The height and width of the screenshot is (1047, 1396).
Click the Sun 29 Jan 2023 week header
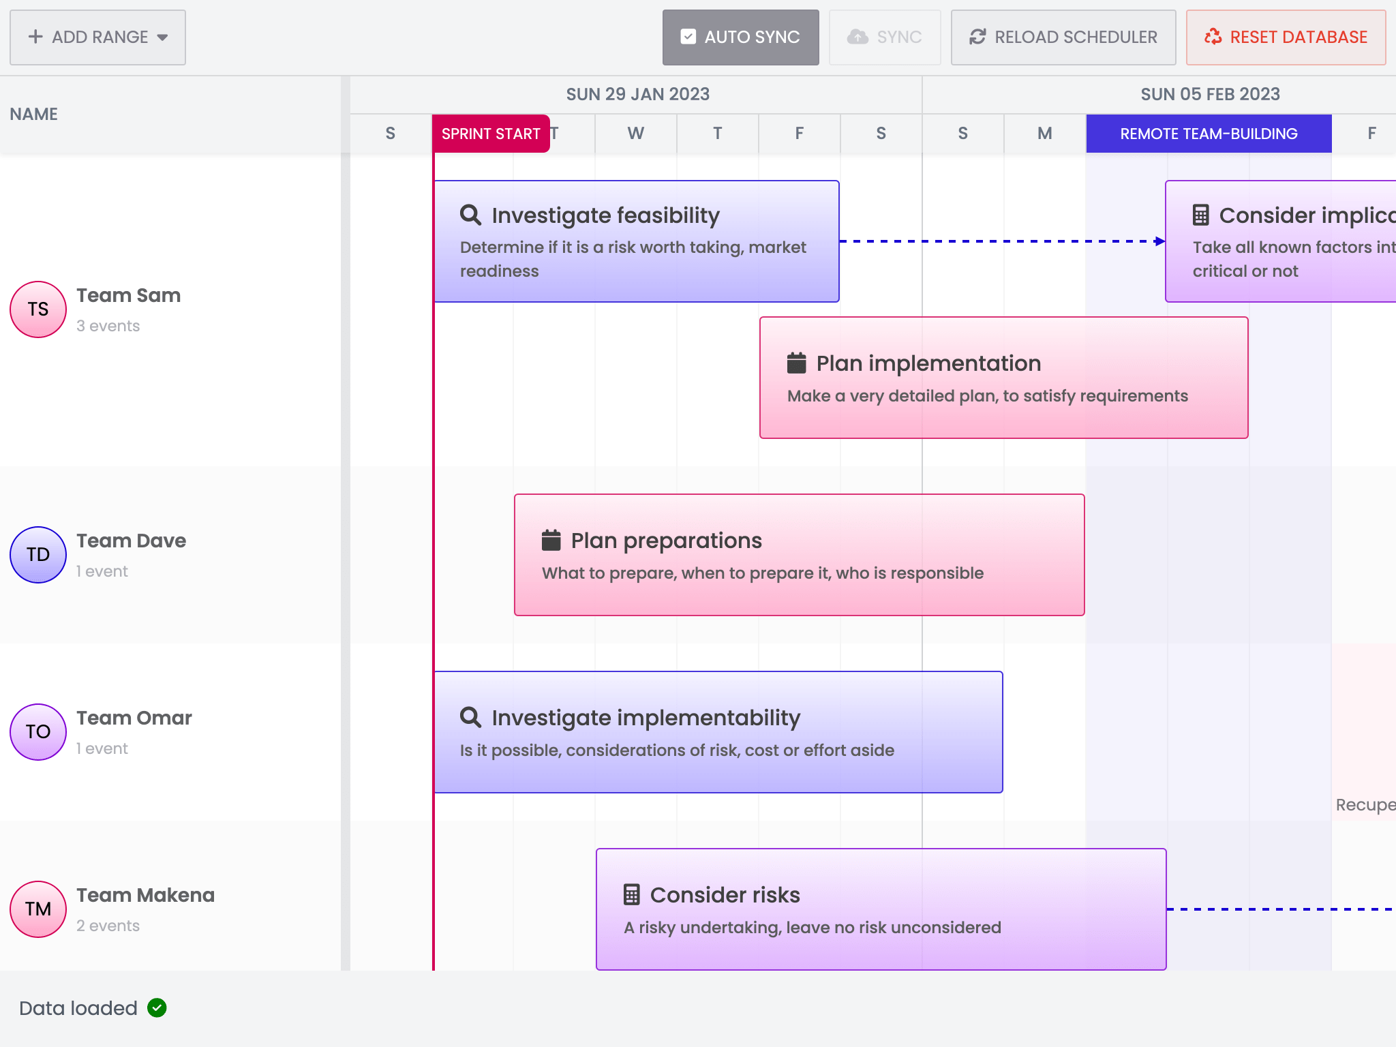(x=637, y=94)
